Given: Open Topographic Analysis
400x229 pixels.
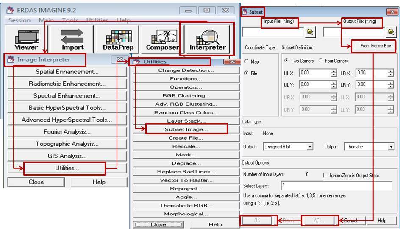Looking at the screenshot, I should pos(67,144).
